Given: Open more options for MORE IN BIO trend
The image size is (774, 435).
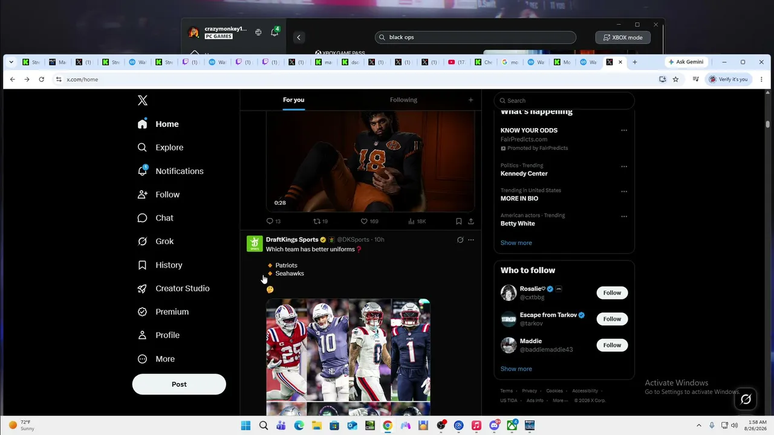Looking at the screenshot, I should pos(624,192).
